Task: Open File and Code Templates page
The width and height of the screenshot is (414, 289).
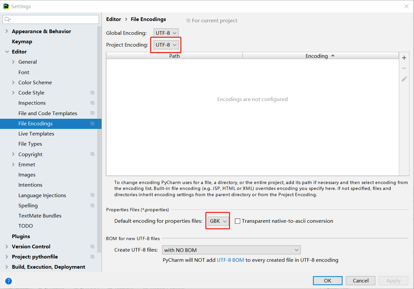Action: (x=48, y=114)
